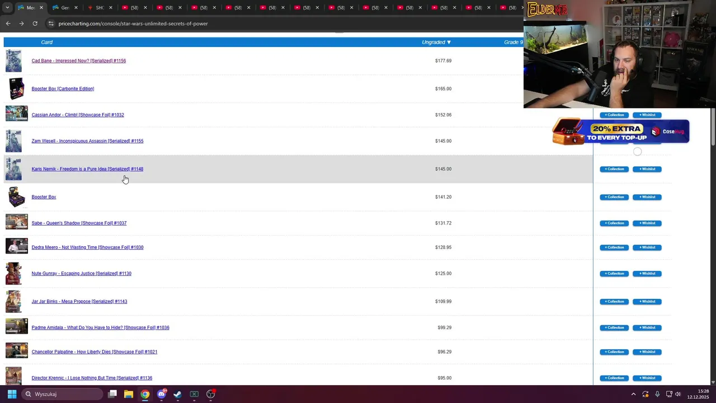Add Chancellor Palpatine to Collection
716x403 pixels.
point(614,352)
